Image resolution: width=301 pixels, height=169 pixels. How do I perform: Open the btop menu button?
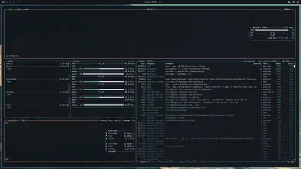pyautogui.click(x=18, y=9)
